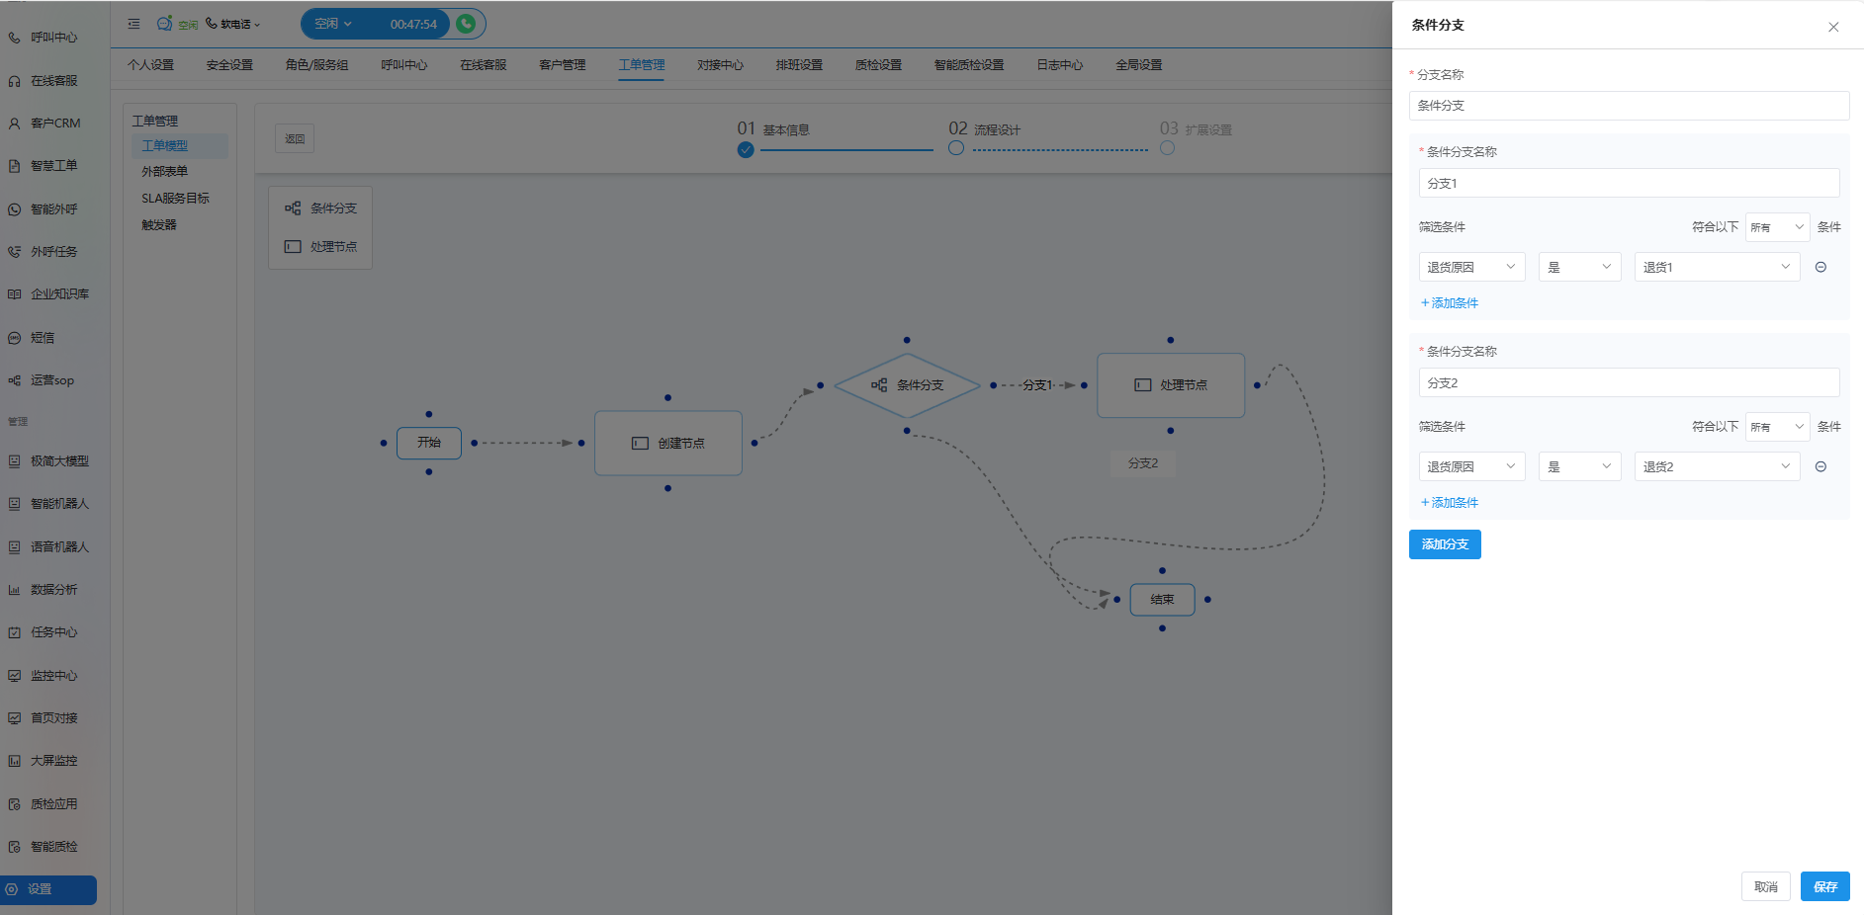This screenshot has height=915, width=1864.
Task: Open 分支1 符合以下 所有 dropdown
Action: [1777, 227]
